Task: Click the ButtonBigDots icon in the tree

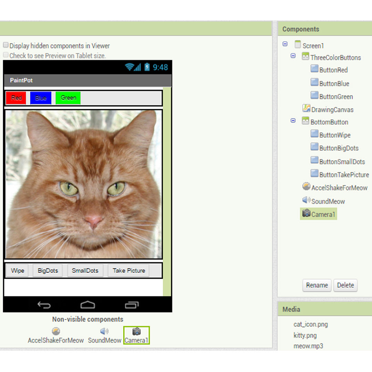Action: point(314,147)
